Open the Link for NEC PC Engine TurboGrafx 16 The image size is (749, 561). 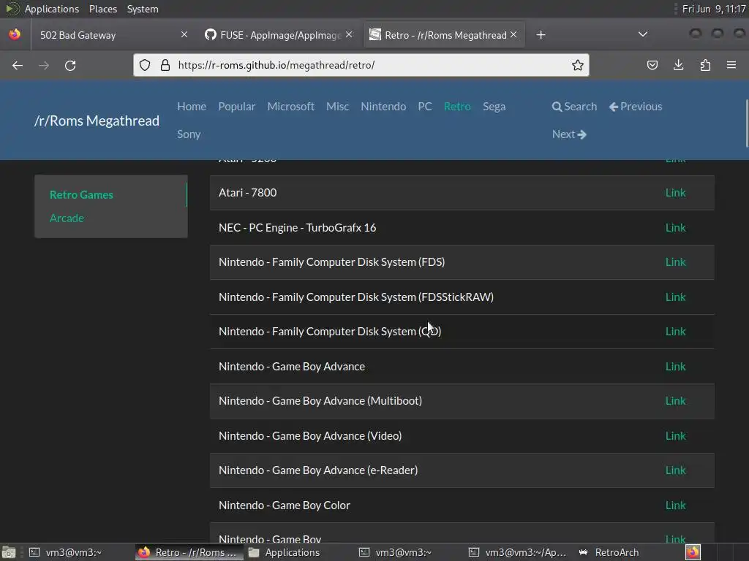coord(675,228)
